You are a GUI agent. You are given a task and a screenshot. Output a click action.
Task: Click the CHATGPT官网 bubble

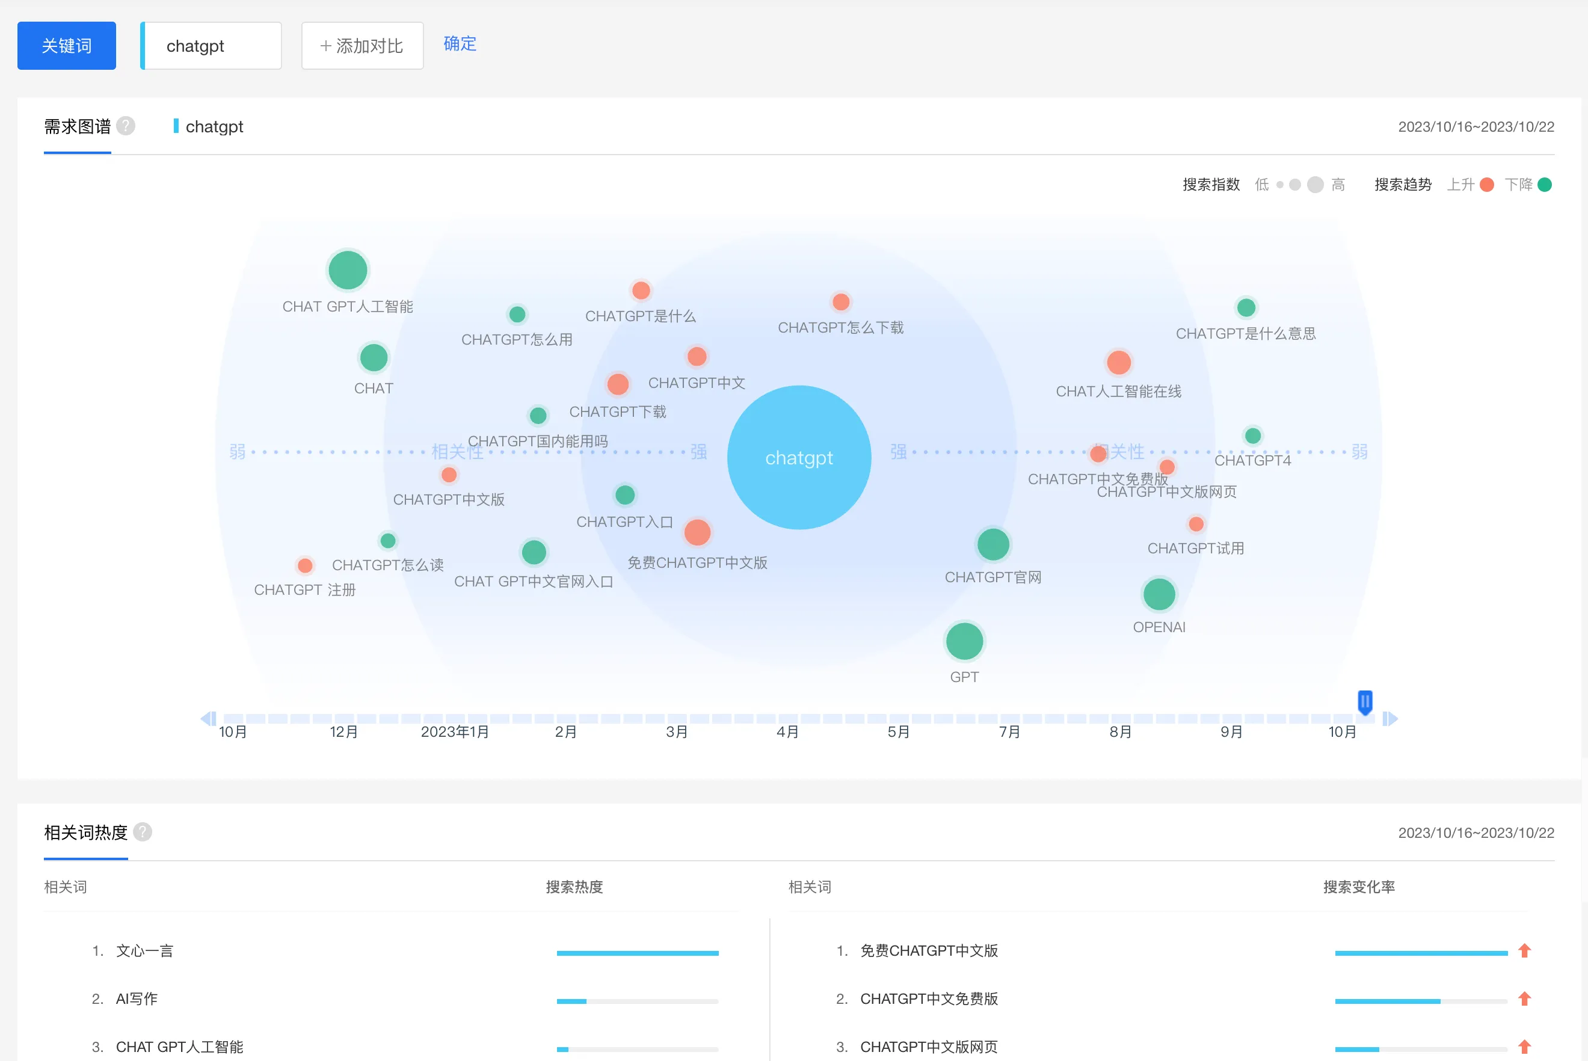(x=993, y=545)
